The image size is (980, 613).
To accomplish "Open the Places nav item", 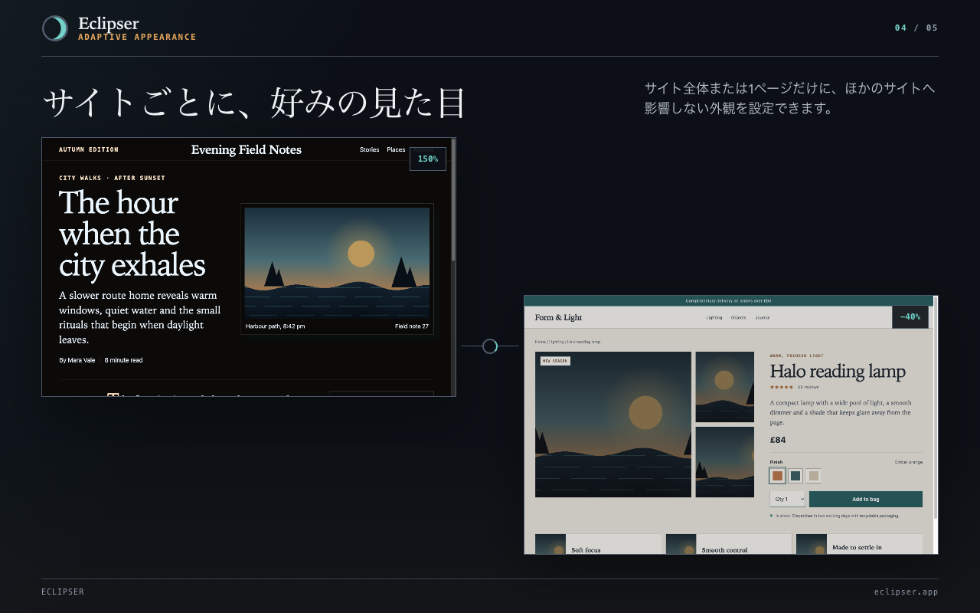I will pyautogui.click(x=396, y=149).
